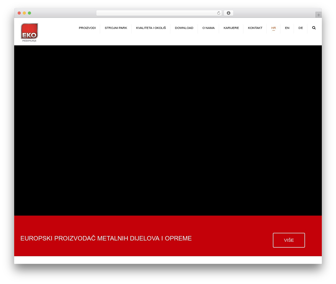Switch site language to DE
Screen dimensions: 336x284
click(301, 28)
